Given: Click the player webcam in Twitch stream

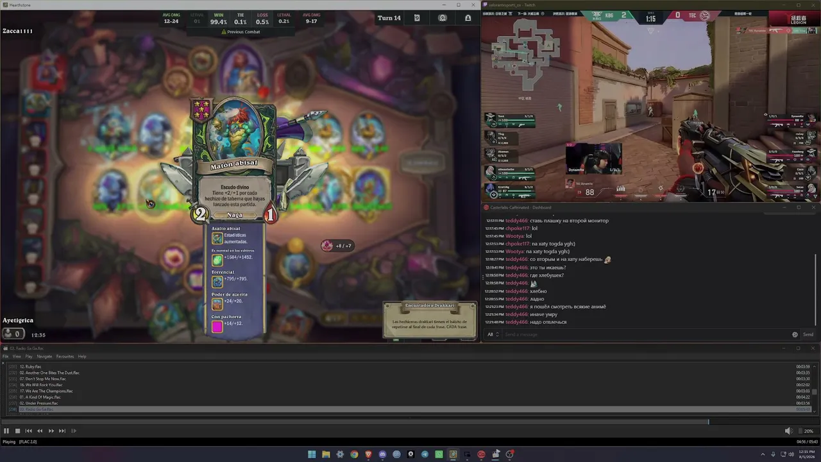Looking at the screenshot, I should [x=593, y=158].
